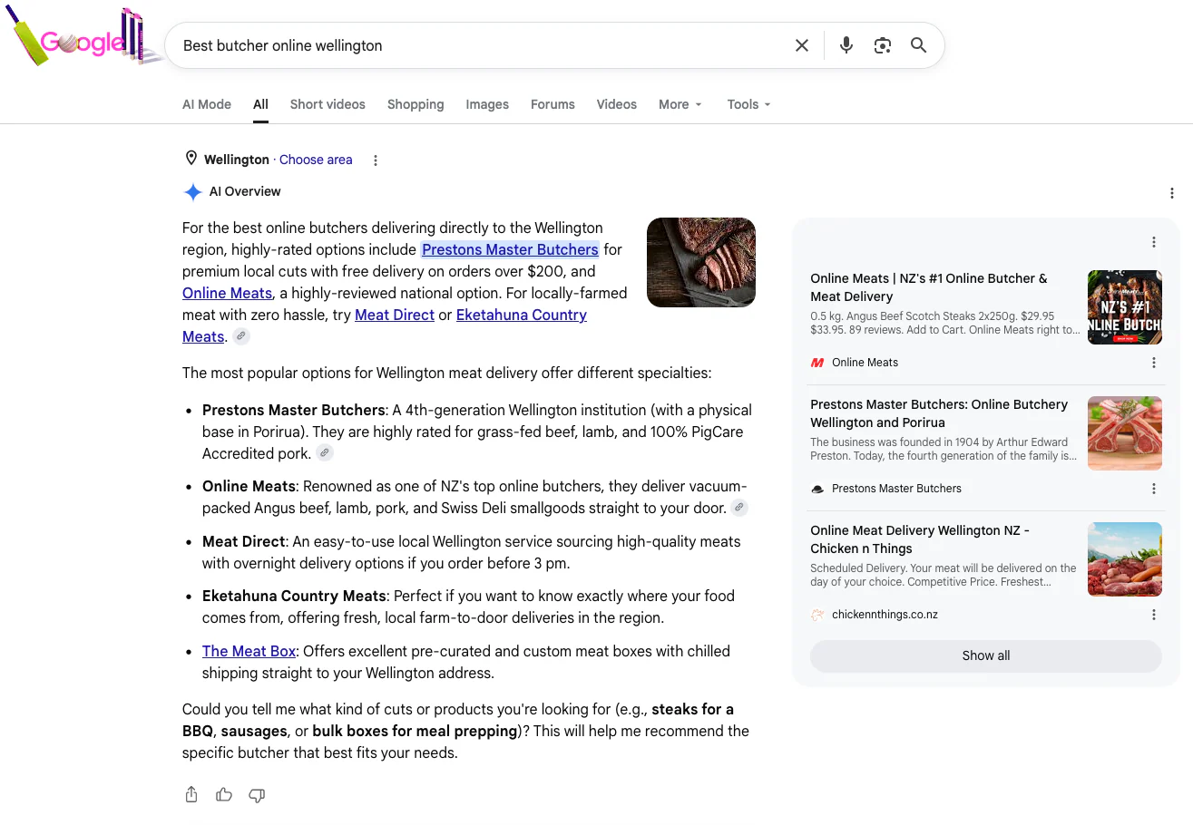Click source link icon after Eketahuna Country Meats
The image size is (1193, 825).
240,336
